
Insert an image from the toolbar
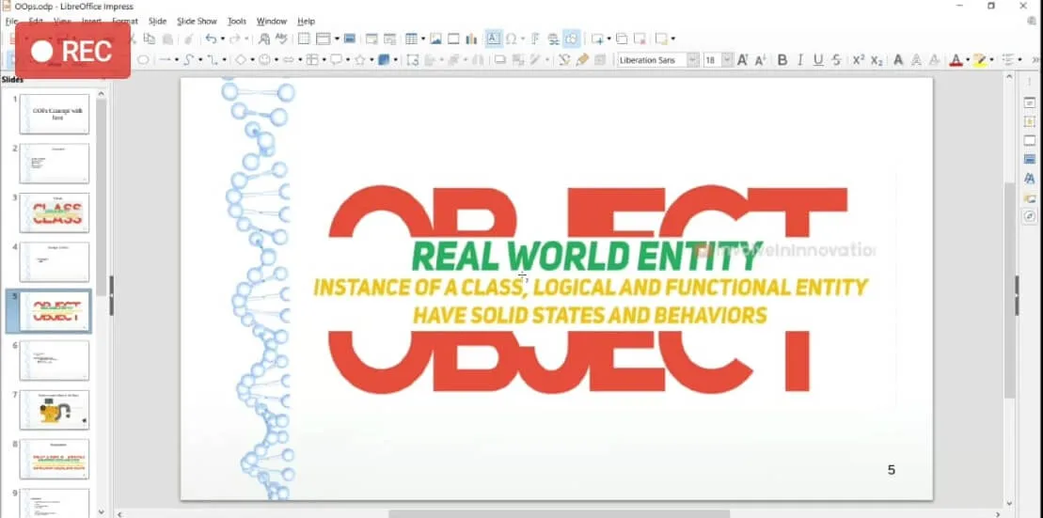click(x=435, y=39)
